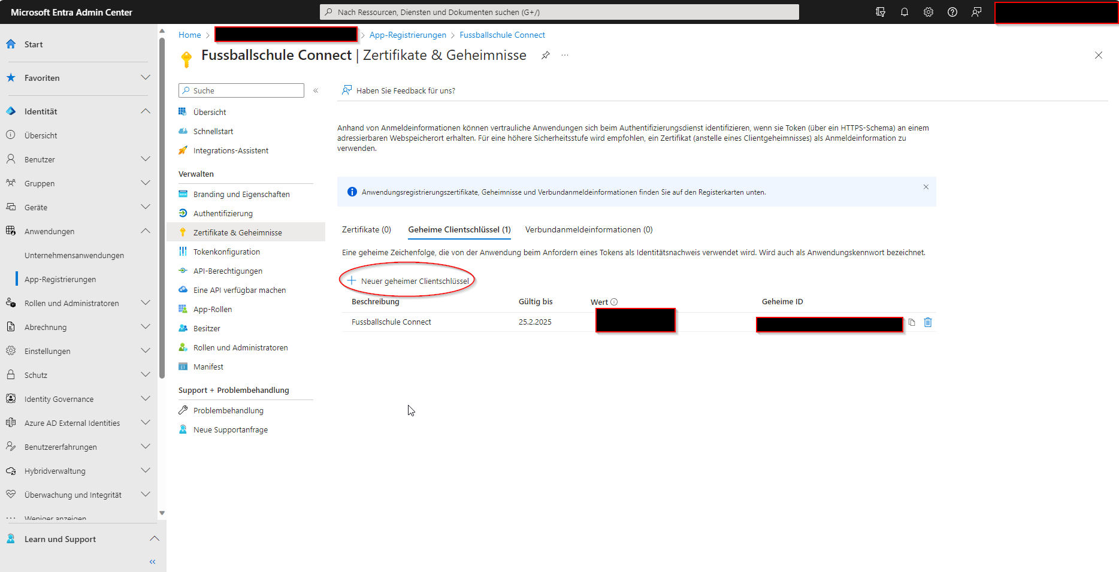Go to App-Registrierungen breadcrumb
Viewport: 1119px width, 572px height.
coord(408,35)
